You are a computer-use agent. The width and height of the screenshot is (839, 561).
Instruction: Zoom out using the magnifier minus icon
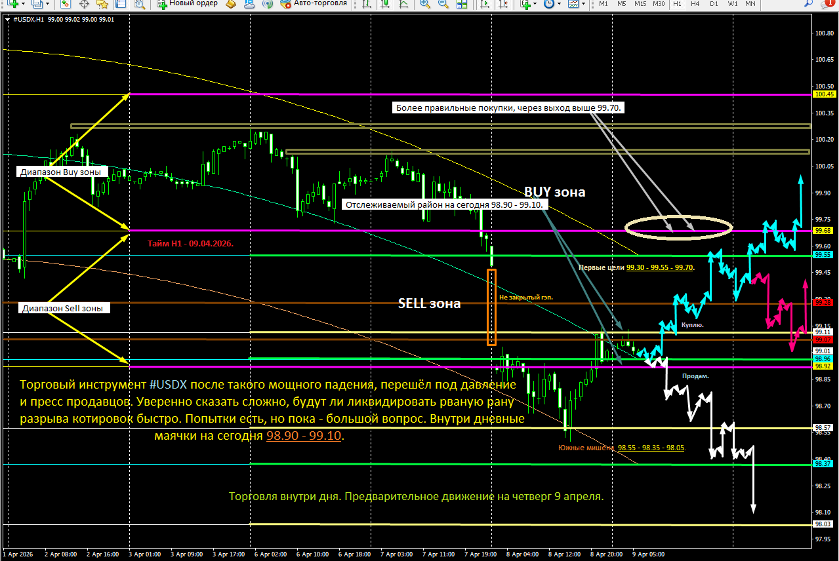443,5
